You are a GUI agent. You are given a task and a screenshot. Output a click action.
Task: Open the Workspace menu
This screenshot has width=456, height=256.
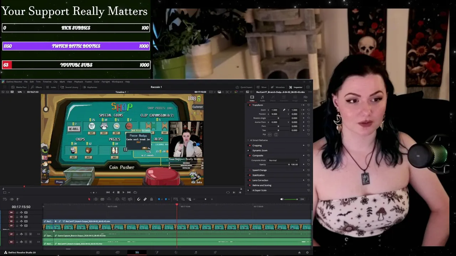coord(117,82)
